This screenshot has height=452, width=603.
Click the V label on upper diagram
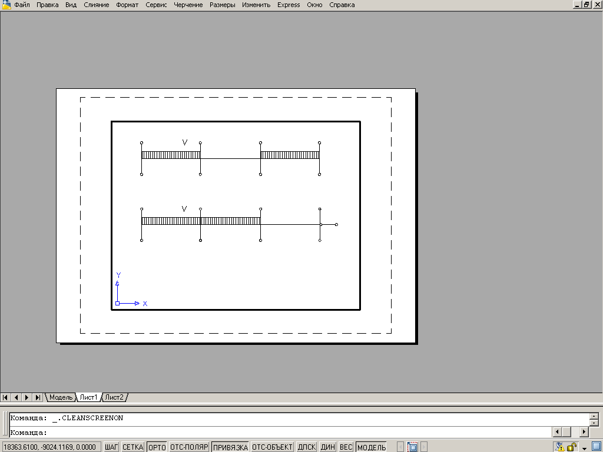pos(184,142)
